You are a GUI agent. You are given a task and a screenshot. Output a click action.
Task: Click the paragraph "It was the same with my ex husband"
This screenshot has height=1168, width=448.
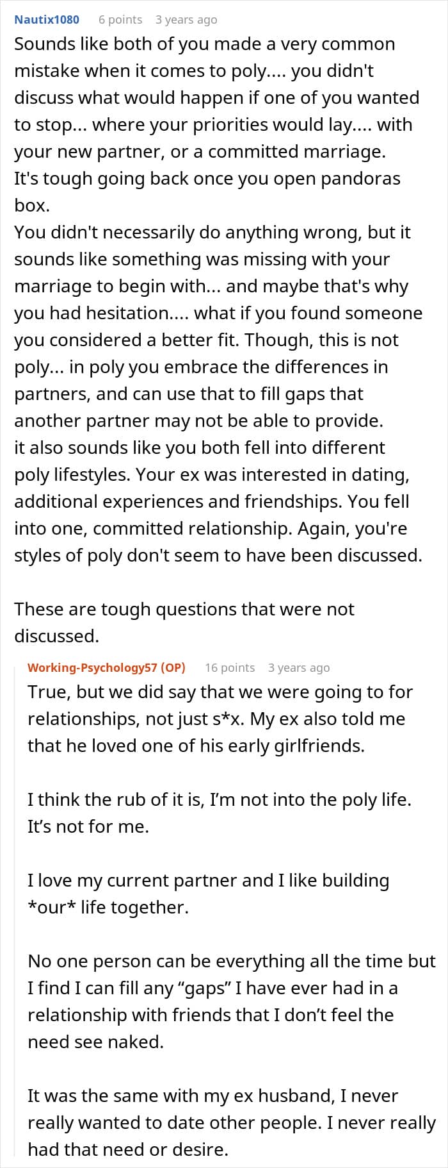pyautogui.click(x=230, y=1122)
